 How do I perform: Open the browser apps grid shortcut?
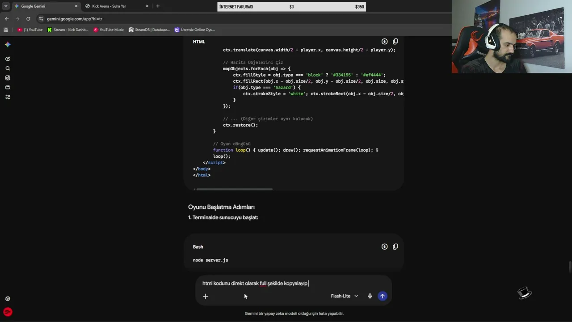6,30
